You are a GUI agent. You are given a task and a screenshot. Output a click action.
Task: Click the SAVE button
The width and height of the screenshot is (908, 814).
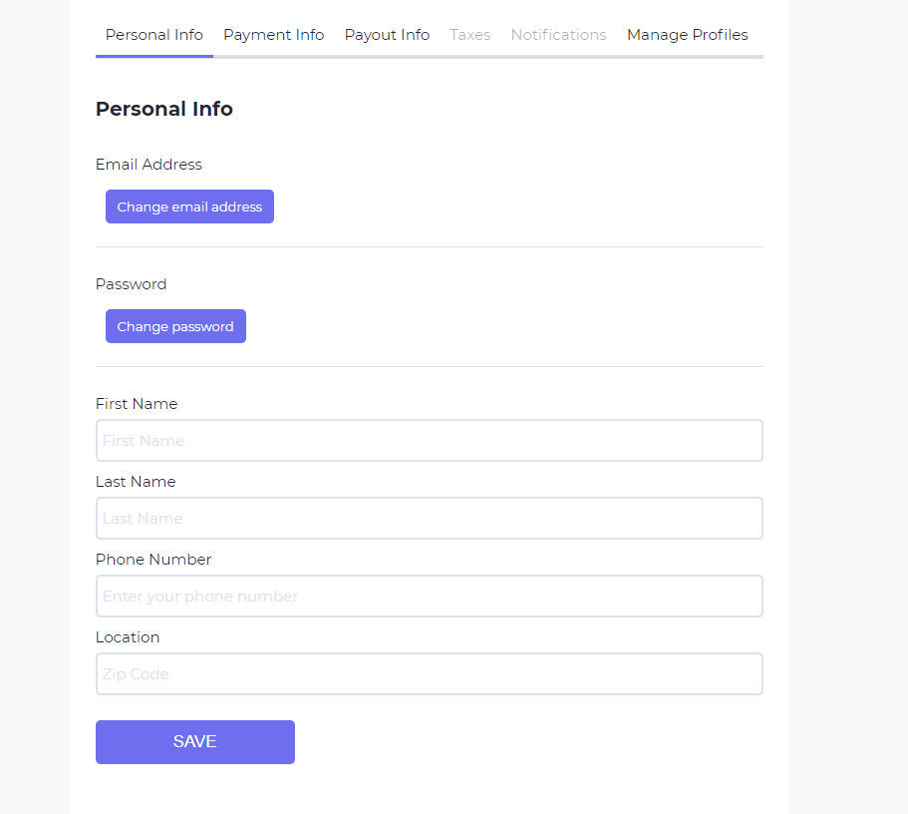pyautogui.click(x=195, y=742)
